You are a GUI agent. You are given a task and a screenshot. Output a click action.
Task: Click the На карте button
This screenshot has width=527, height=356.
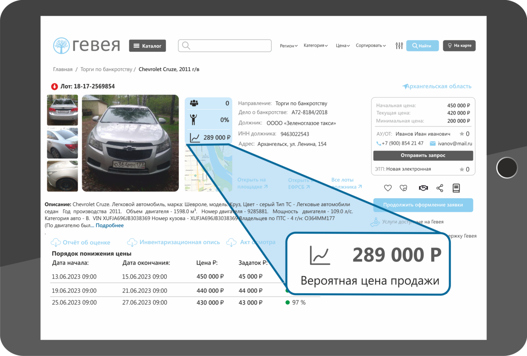[459, 46]
